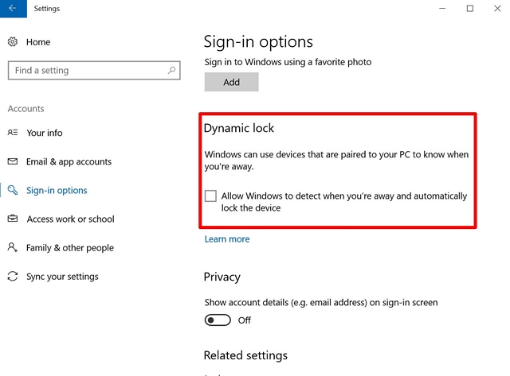Viewport: 510px width, 376px height.
Task: Click the Dynamic lock heading
Action: coord(239,128)
